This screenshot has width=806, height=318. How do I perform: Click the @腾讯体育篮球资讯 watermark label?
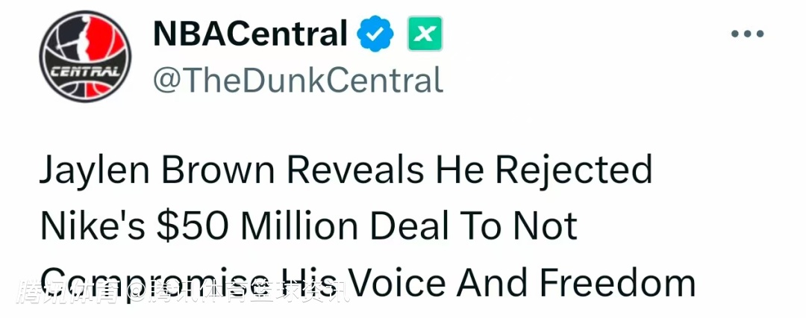click(x=239, y=292)
